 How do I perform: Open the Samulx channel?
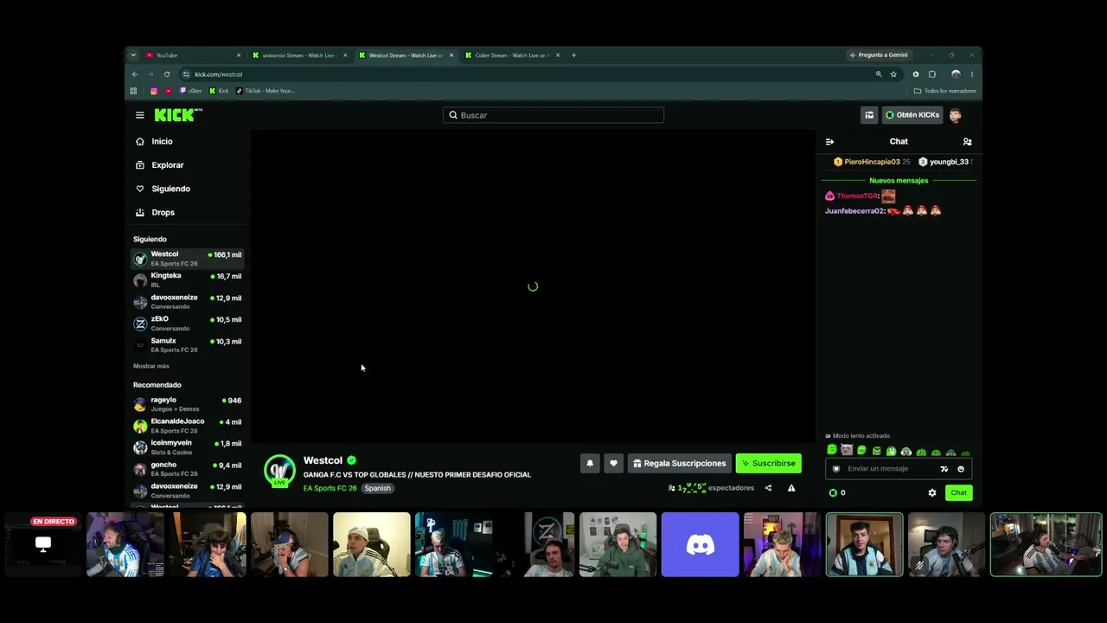188,344
